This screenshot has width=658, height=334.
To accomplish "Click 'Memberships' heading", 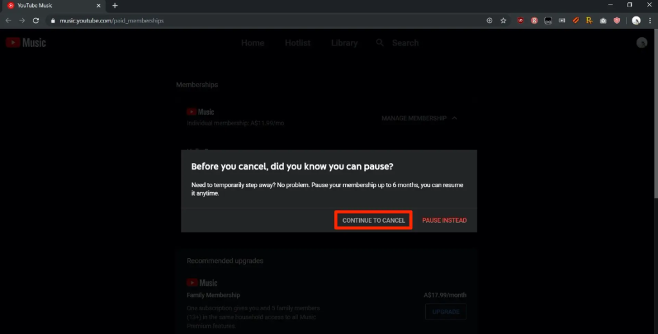I will (197, 85).
